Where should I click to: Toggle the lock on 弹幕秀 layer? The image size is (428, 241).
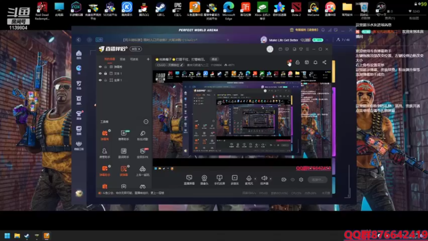tap(105, 66)
